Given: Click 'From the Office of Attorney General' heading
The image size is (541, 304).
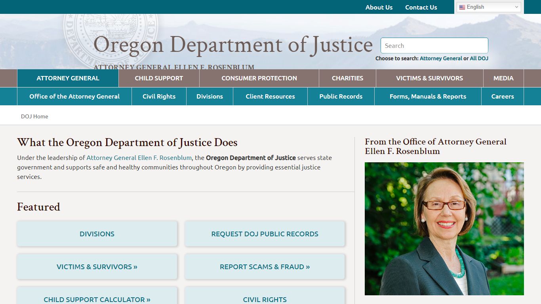Looking at the screenshot, I should (x=436, y=146).
